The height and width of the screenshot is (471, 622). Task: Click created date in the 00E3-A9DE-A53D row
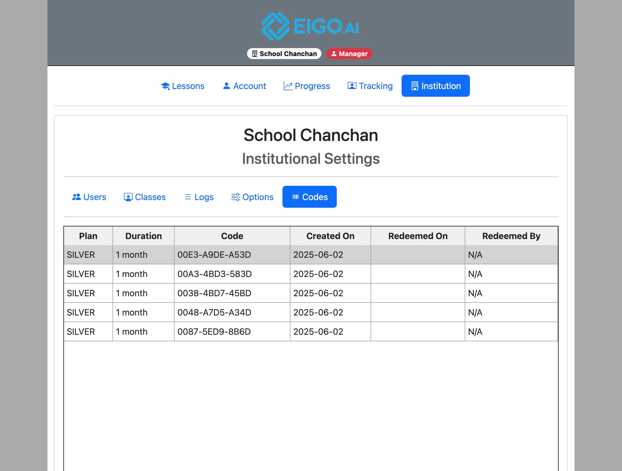click(318, 255)
